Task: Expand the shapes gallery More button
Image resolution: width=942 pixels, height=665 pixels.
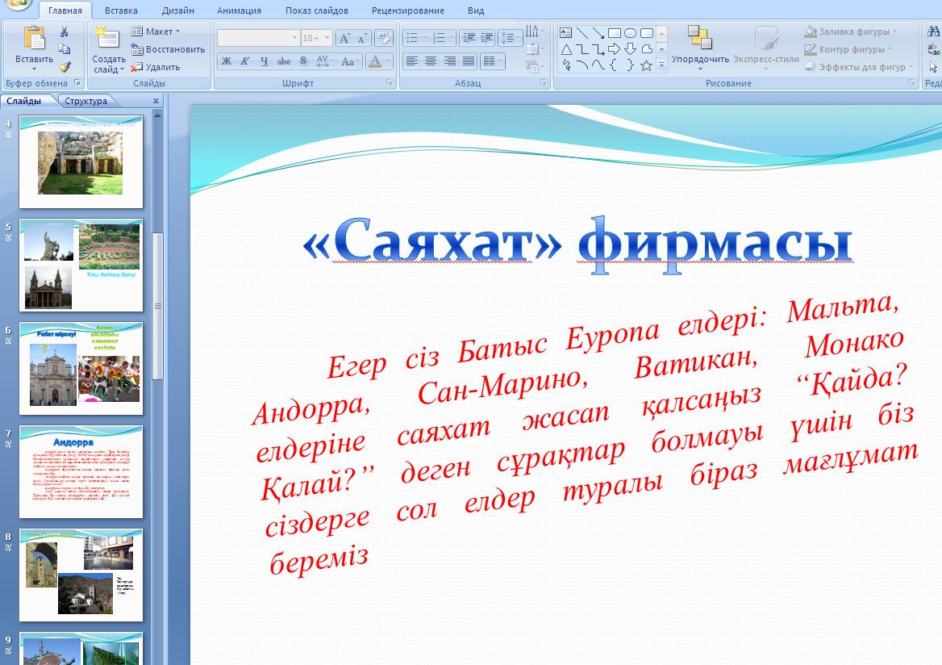Action: [x=662, y=65]
